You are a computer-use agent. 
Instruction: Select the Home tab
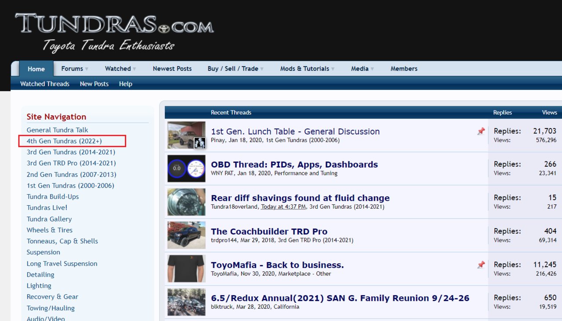(36, 69)
